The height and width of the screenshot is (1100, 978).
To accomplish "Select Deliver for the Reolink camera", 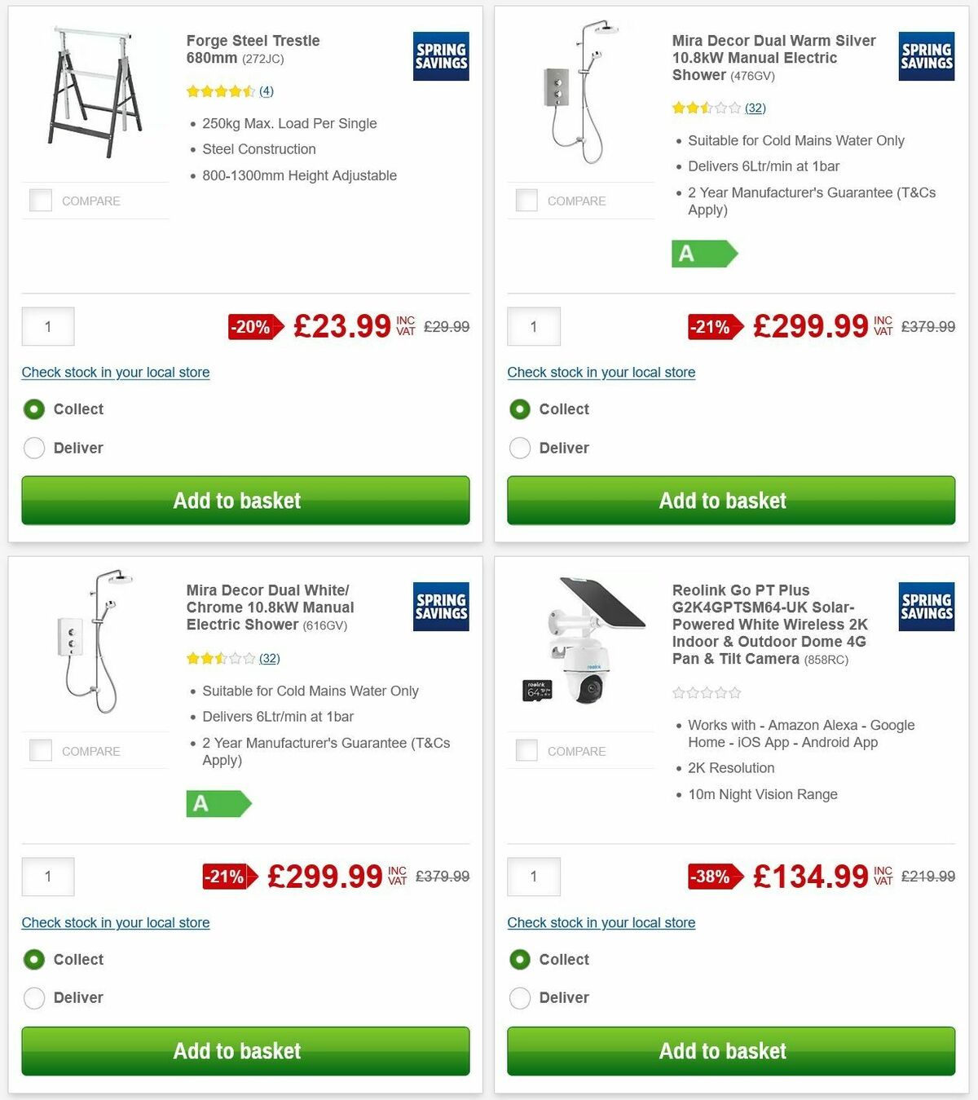I will (520, 997).
